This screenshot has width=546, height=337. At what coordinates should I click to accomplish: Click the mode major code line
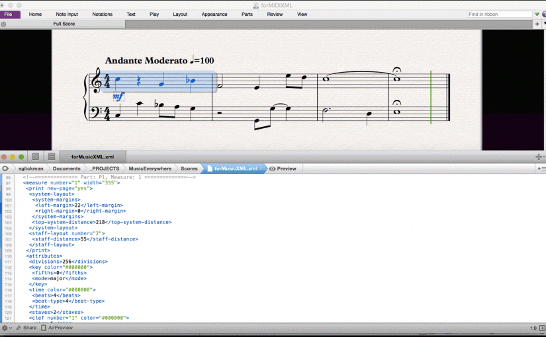click(59, 278)
